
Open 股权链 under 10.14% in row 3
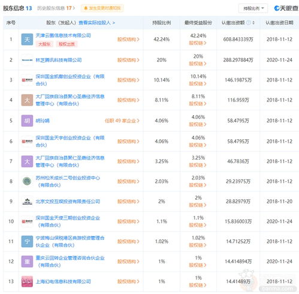tap(198, 83)
